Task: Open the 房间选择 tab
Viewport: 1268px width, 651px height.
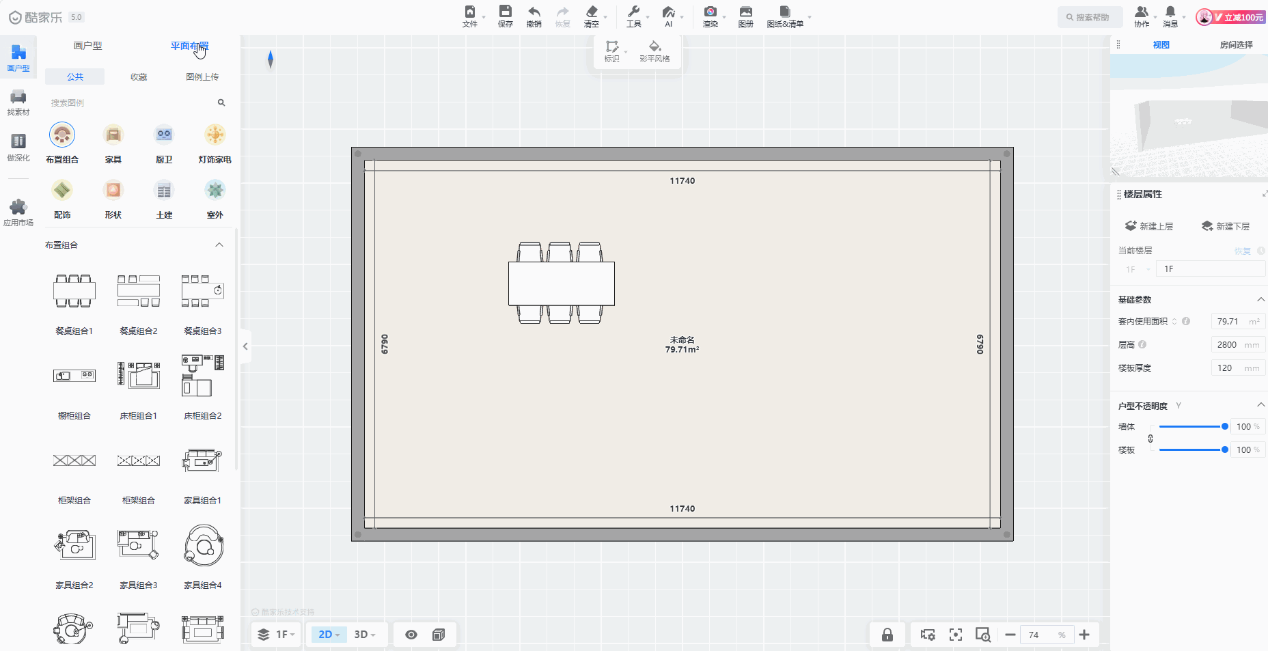Action: (x=1236, y=45)
